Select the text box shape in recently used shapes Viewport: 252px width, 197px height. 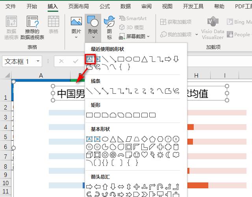[89, 59]
